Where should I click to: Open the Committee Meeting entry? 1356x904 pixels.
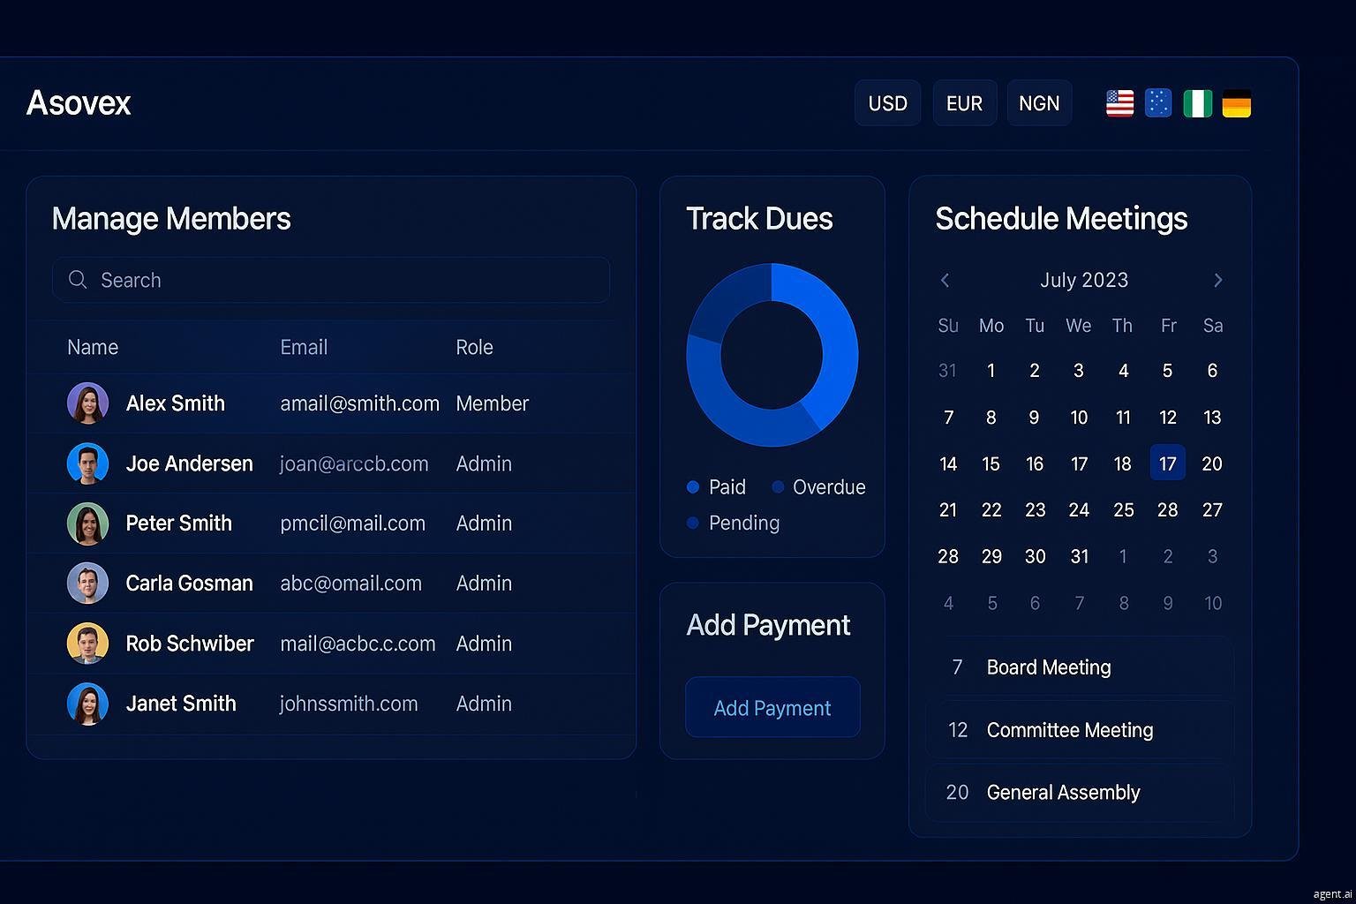click(1069, 730)
